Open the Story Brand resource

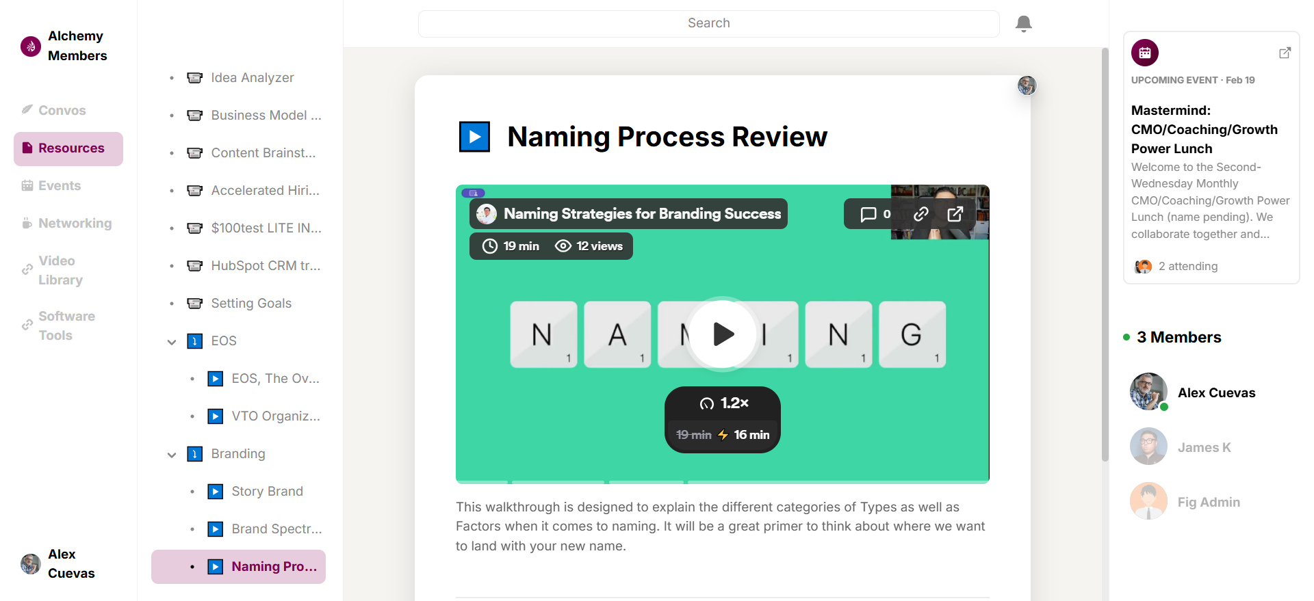pyautogui.click(x=266, y=492)
